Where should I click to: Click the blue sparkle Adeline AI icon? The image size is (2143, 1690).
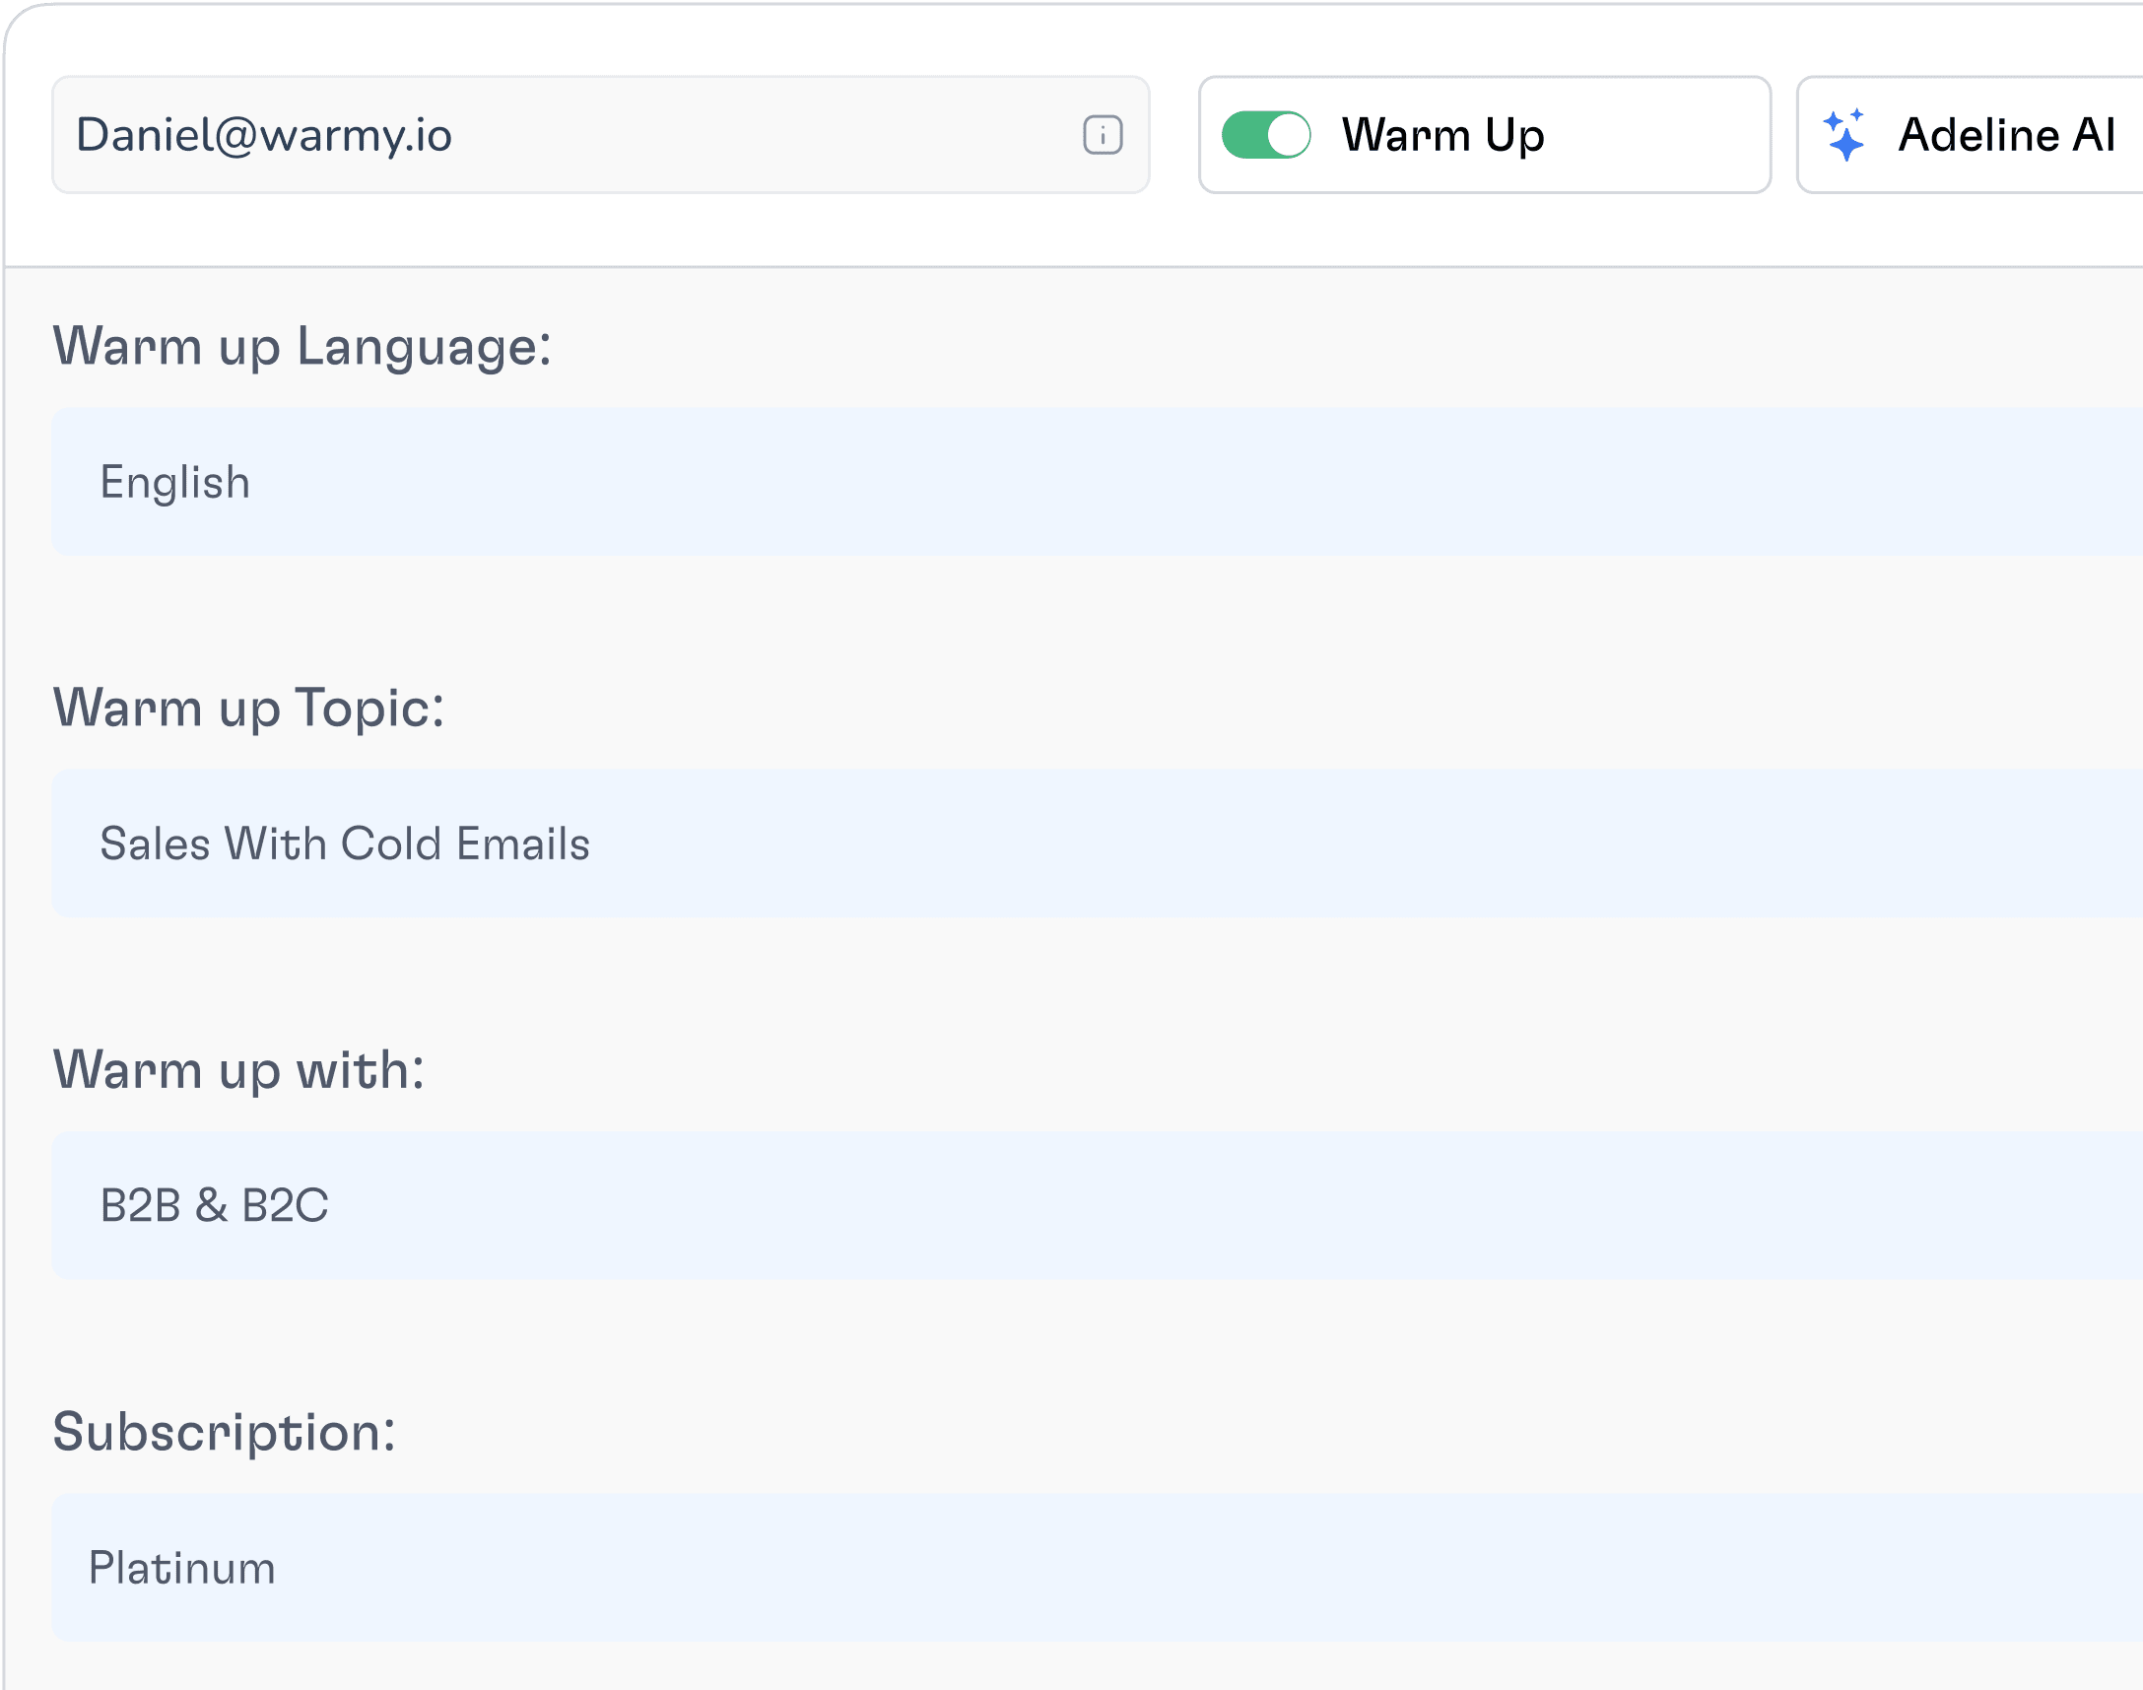(1844, 135)
